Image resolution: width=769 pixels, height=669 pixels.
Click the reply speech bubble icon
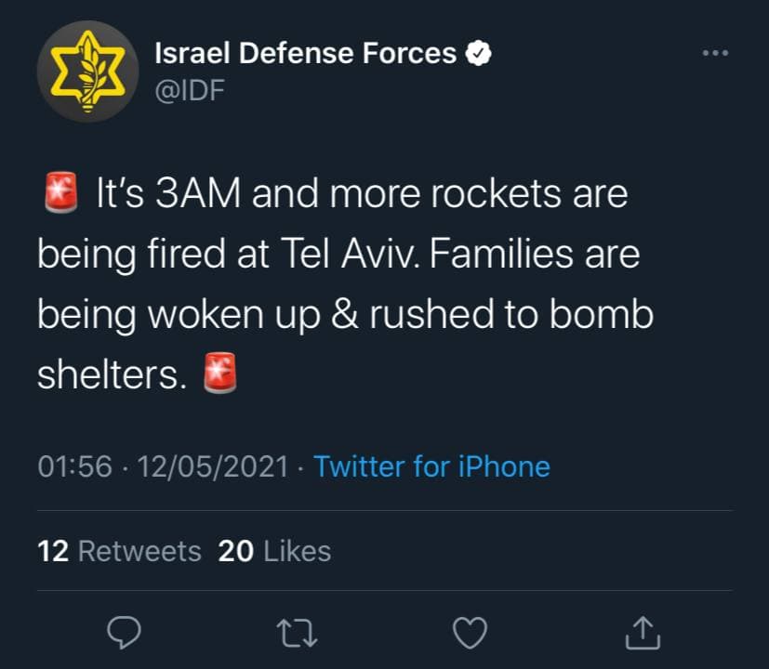(x=124, y=633)
